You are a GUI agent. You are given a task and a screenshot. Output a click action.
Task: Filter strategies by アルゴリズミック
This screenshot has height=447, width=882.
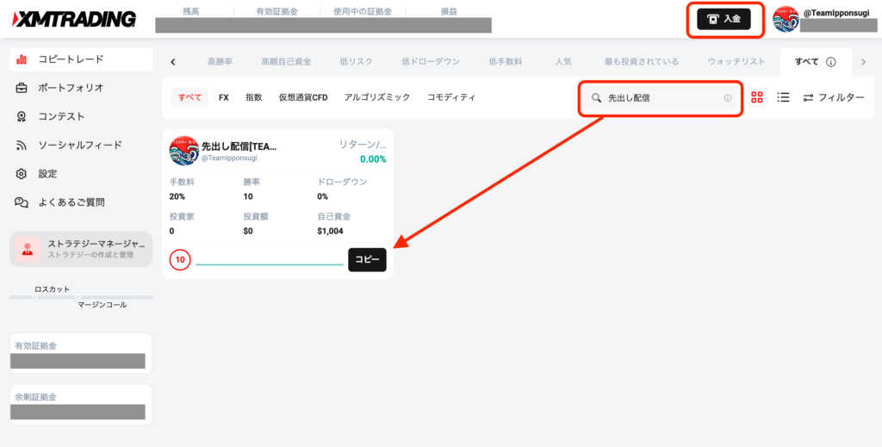(377, 97)
